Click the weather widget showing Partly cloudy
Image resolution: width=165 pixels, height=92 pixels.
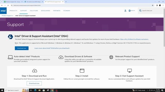coord(139,90)
